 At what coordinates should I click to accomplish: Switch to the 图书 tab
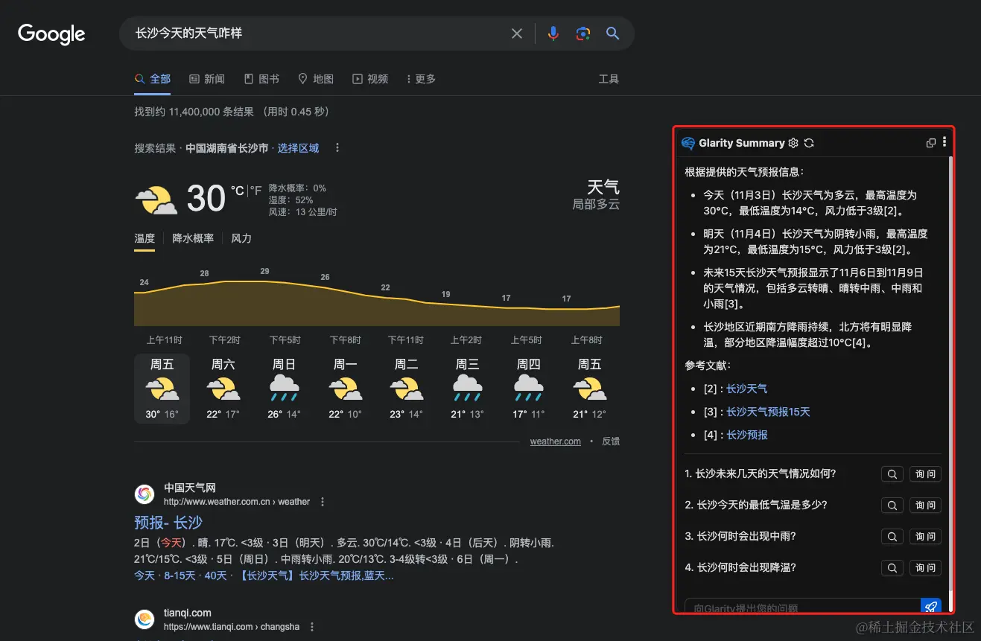pos(261,79)
